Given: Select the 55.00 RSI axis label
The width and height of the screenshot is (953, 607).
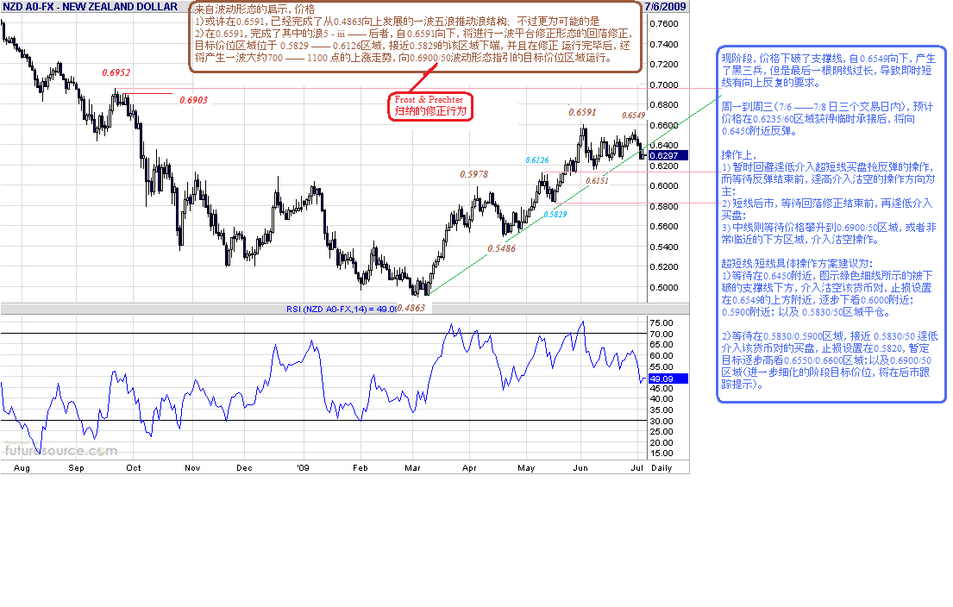Looking at the screenshot, I should tap(661, 367).
